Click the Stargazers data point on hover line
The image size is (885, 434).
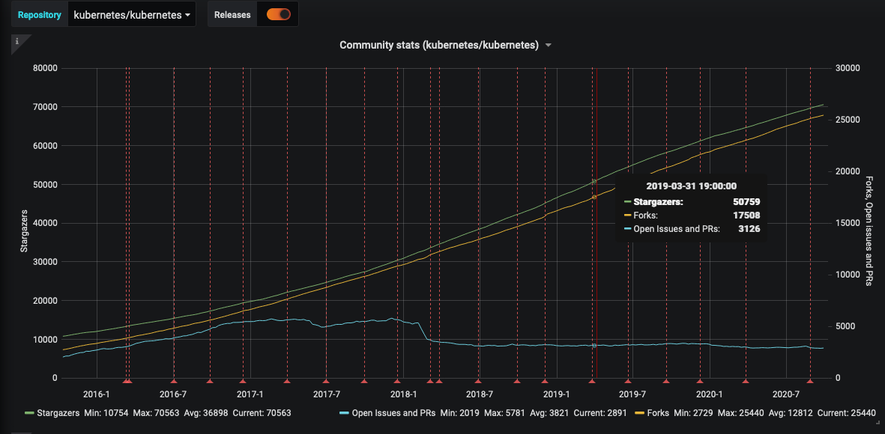[594, 182]
